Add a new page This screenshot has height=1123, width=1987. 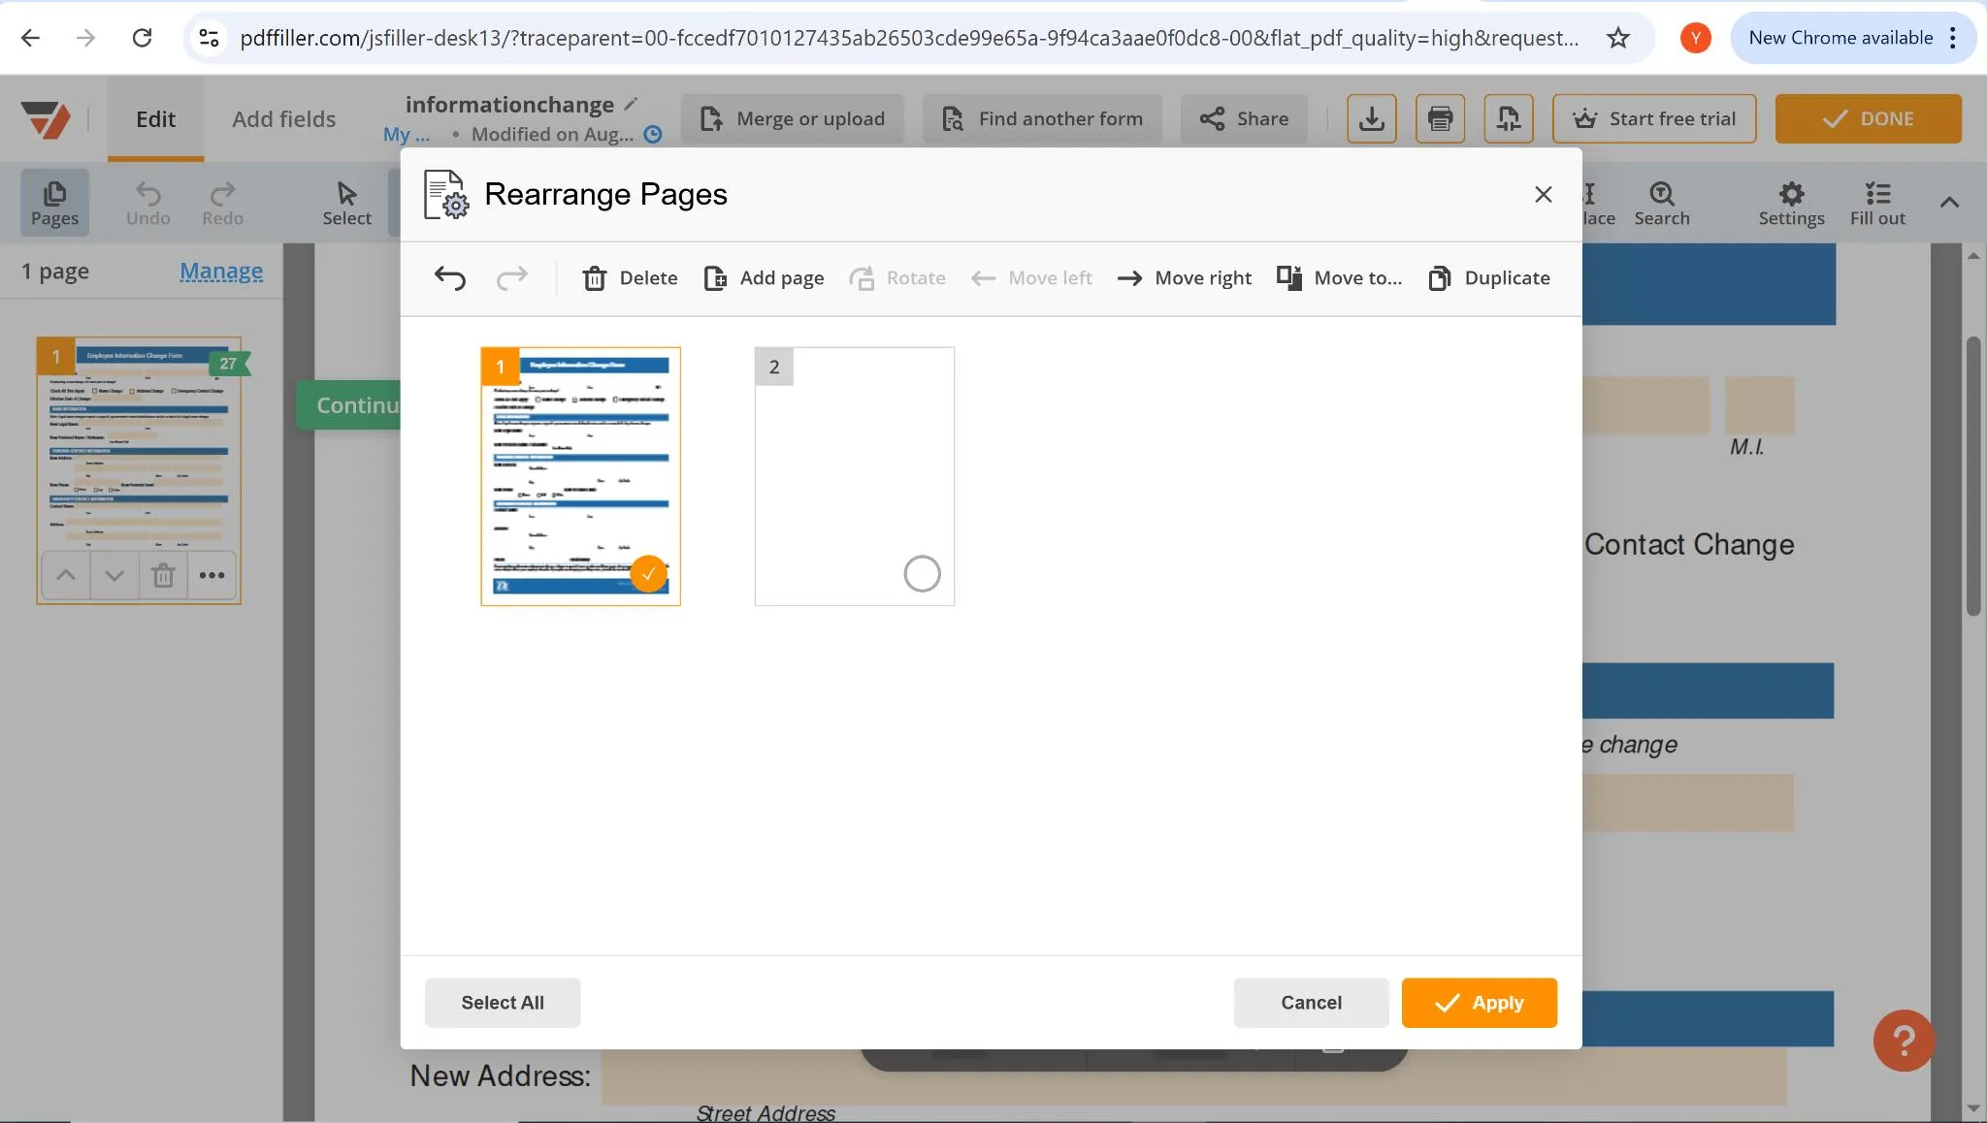tap(763, 277)
